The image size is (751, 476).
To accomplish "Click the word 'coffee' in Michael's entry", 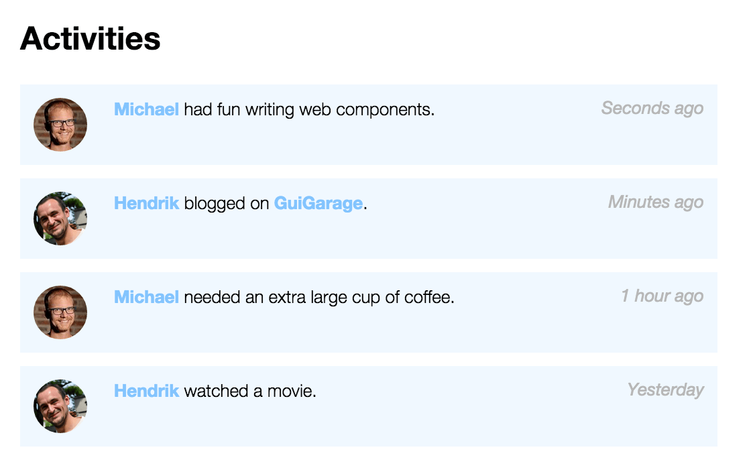I will (x=428, y=297).
